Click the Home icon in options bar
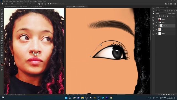The width and height of the screenshot is (177, 100). click(x=2, y=4)
